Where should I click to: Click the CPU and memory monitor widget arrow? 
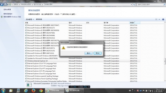pos(89,87)
